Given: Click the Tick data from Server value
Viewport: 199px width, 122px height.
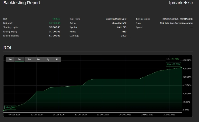Looking at the screenshot, I should coord(176,23).
